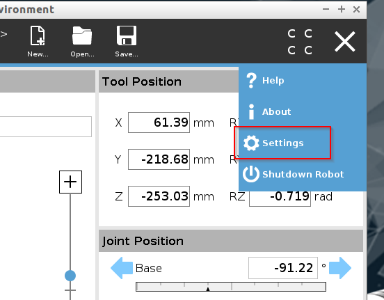384x300 pixels.
Task: Open the folder icon labeled Open...
Action: 82,41
